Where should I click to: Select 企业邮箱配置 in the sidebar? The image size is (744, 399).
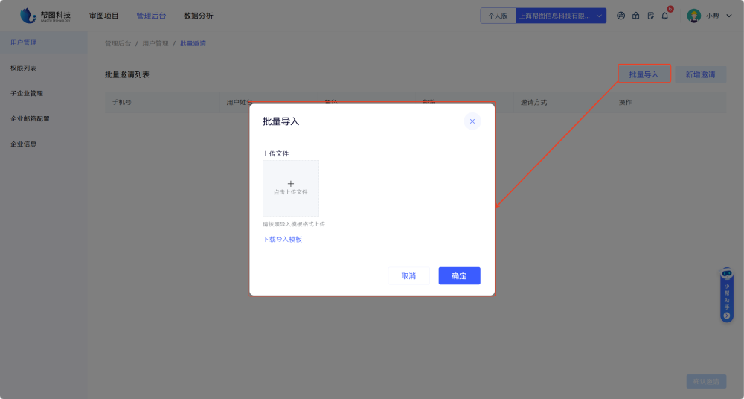pos(30,118)
